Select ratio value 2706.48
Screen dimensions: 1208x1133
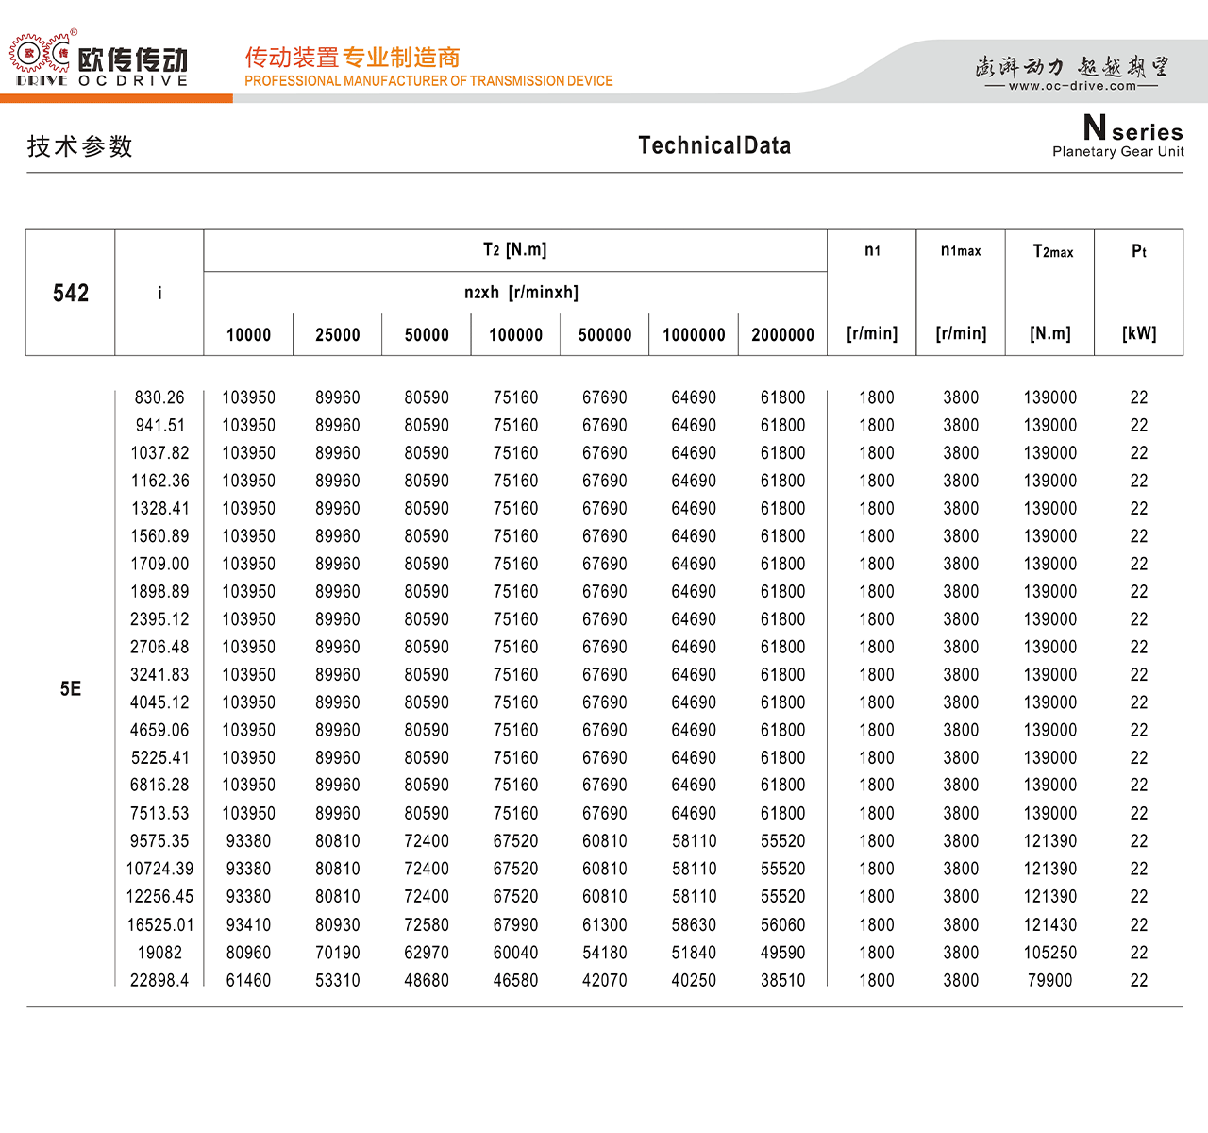tap(159, 647)
